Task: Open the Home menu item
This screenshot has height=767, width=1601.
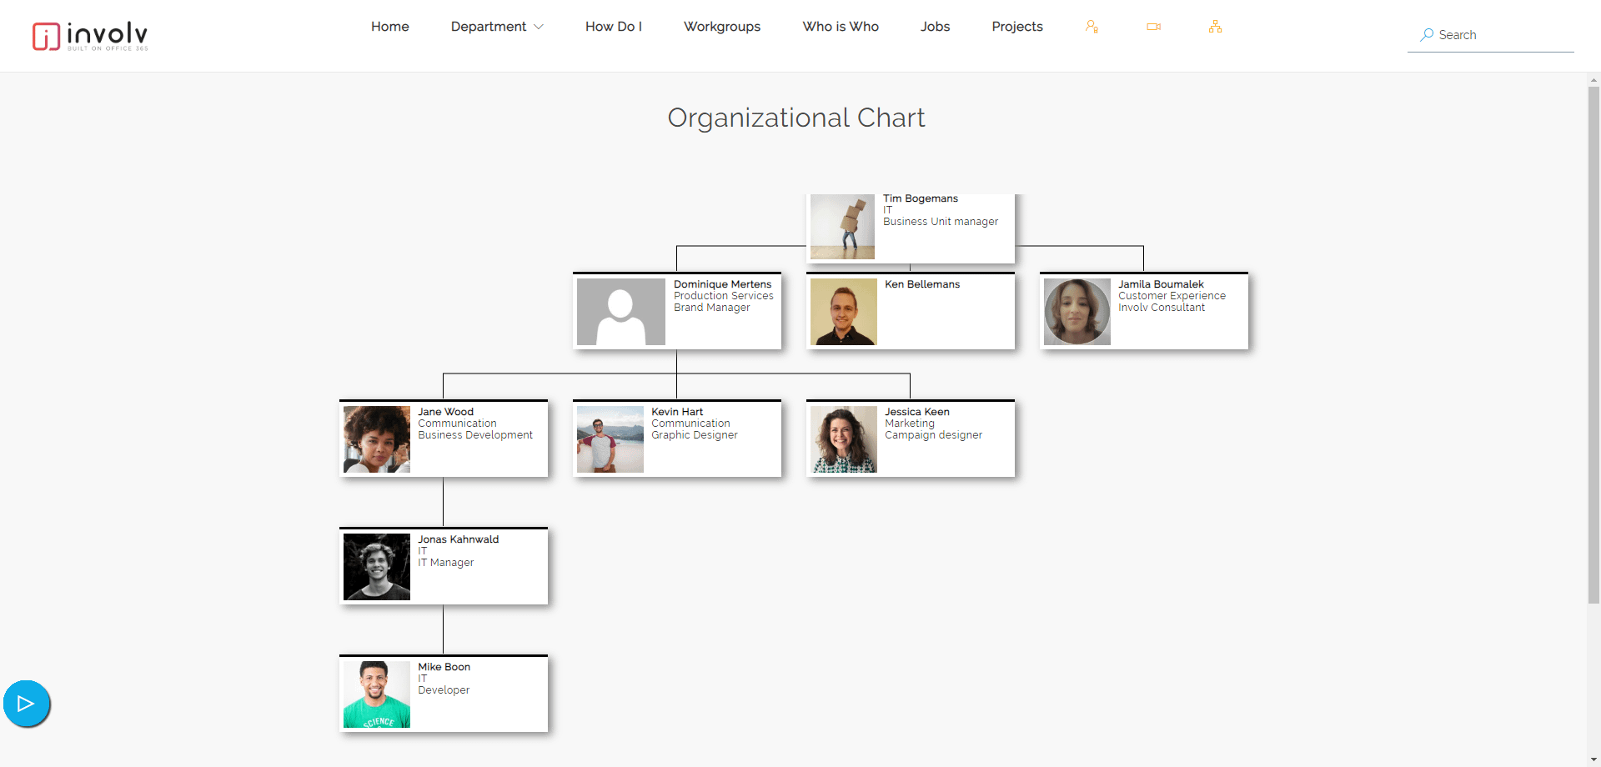Action: point(389,26)
